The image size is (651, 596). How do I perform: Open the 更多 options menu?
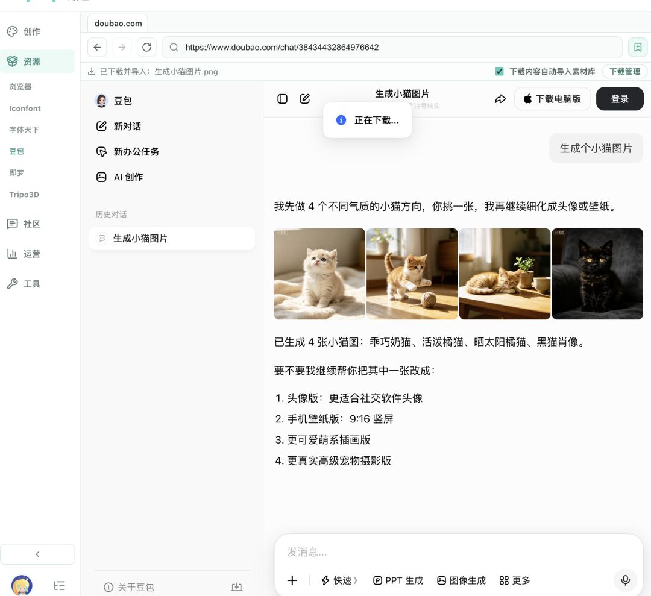(x=515, y=580)
